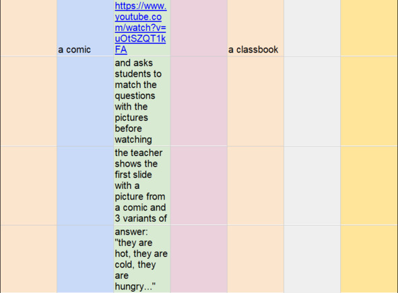Viewport: 398px width, 293px height.
Task: Select gray cell in 'and asks students' row
Action: click(x=312, y=101)
